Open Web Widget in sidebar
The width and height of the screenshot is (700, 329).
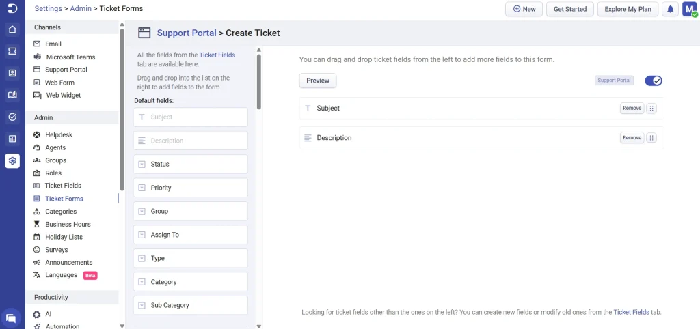point(64,95)
